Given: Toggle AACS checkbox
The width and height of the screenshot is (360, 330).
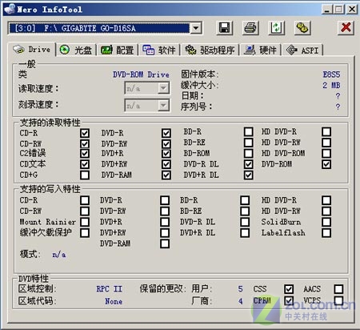Looking at the screenshot, I should [338, 288].
